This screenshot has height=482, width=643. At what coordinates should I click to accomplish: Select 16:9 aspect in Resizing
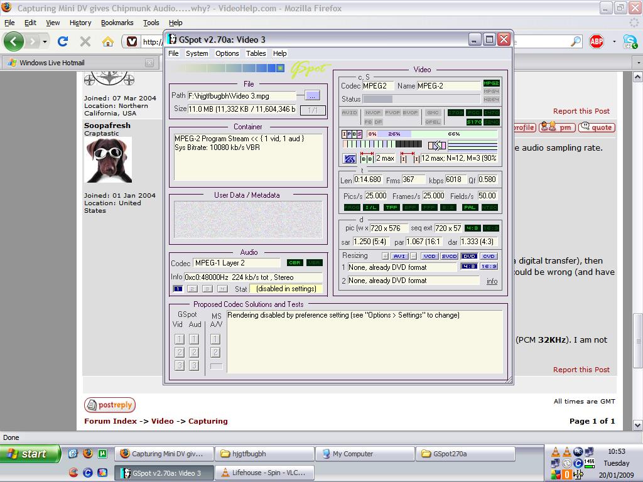[489, 266]
